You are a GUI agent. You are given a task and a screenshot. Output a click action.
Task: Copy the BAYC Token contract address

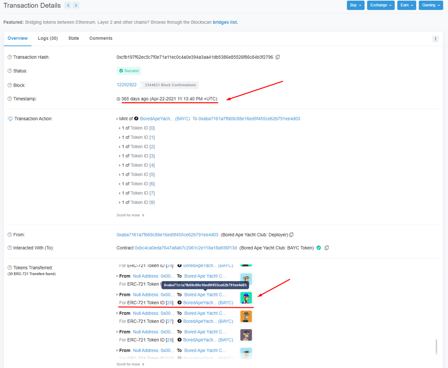(x=327, y=248)
